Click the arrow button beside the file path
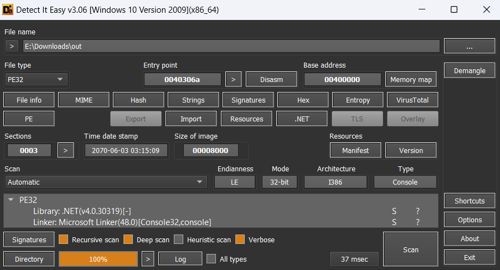The height and width of the screenshot is (270, 500). coord(12,47)
